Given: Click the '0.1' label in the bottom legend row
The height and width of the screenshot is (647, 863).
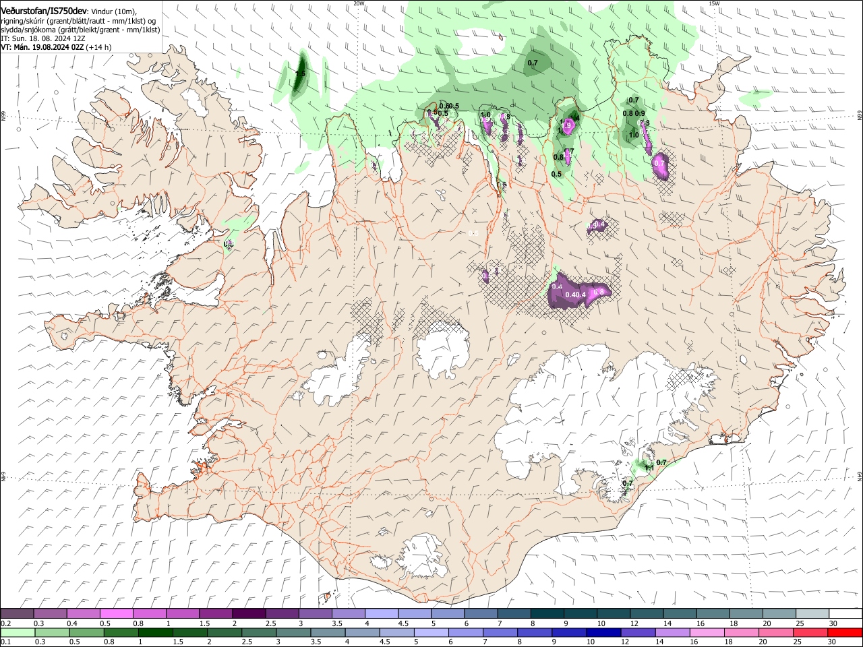Looking at the screenshot, I should coord(5,642).
